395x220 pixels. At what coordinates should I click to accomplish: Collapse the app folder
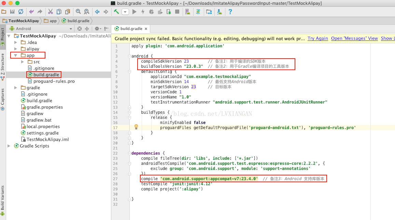16,55
